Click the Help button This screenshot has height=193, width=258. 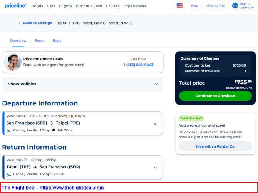(194, 6)
